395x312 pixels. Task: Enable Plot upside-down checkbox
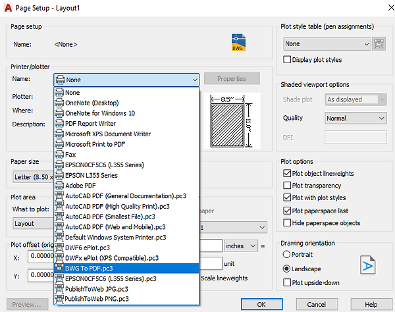click(287, 282)
